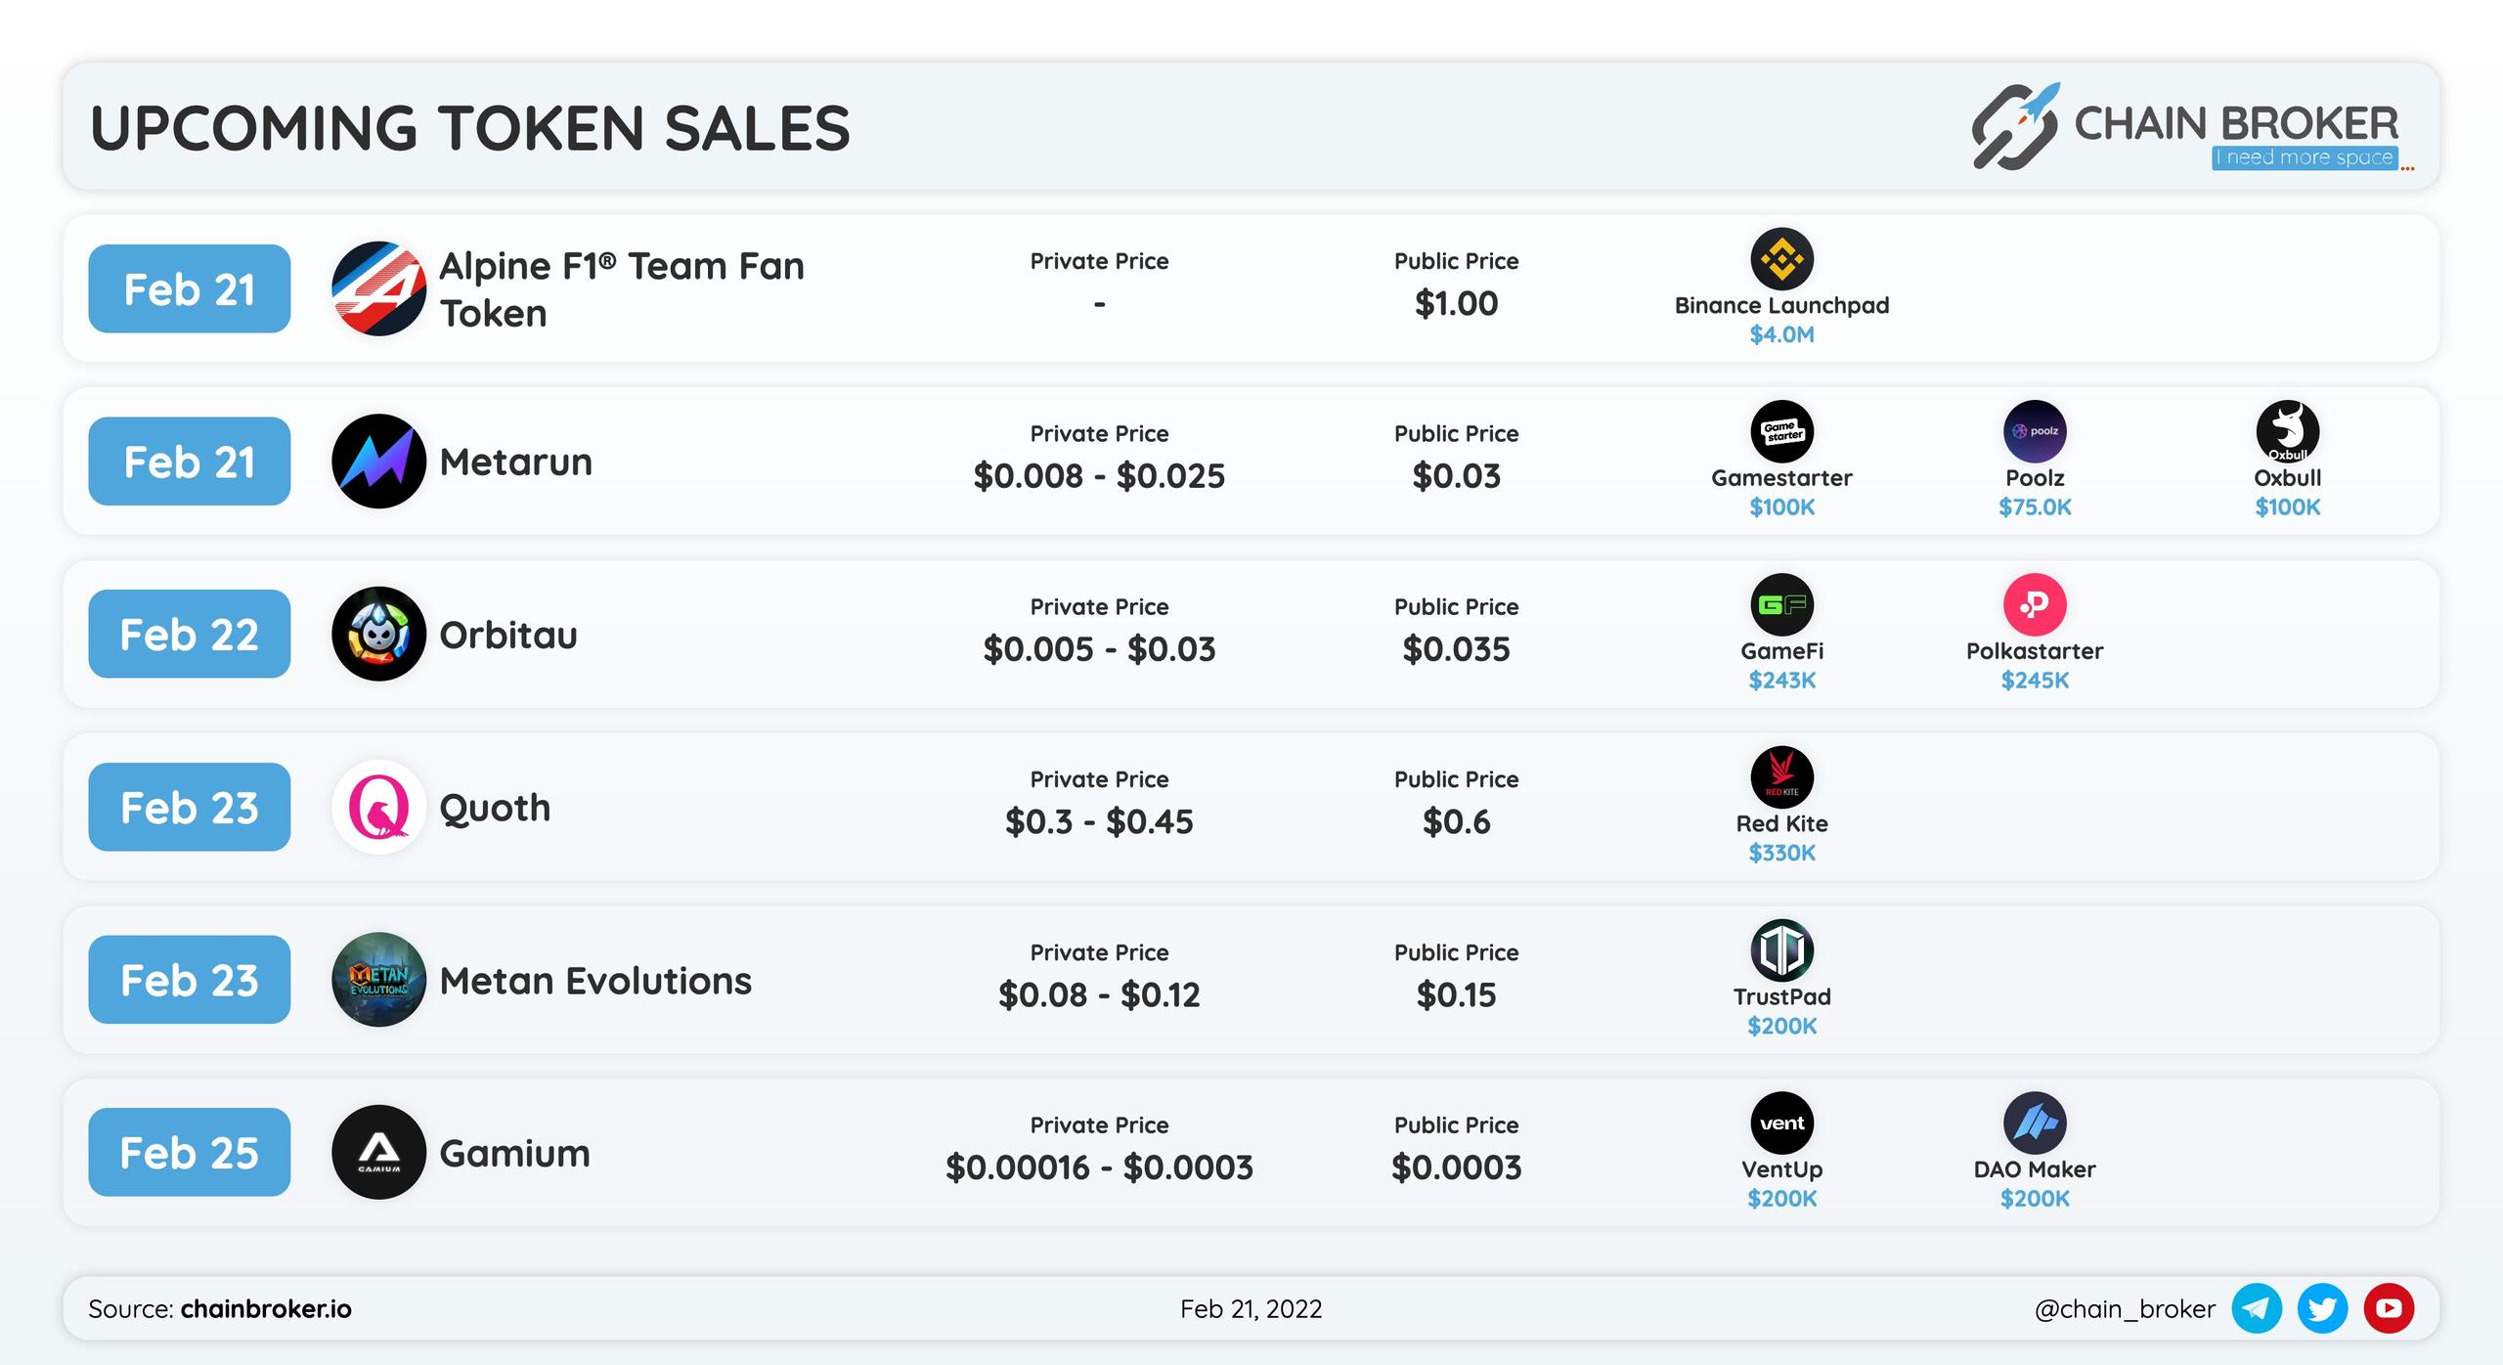The height and width of the screenshot is (1365, 2503).
Task: Click the '$0.08 - $0.12' private price
Action: 1099,994
